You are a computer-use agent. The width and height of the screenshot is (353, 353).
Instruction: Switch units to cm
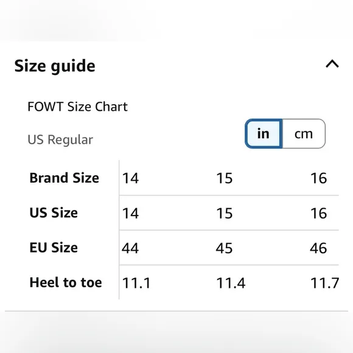tap(304, 134)
